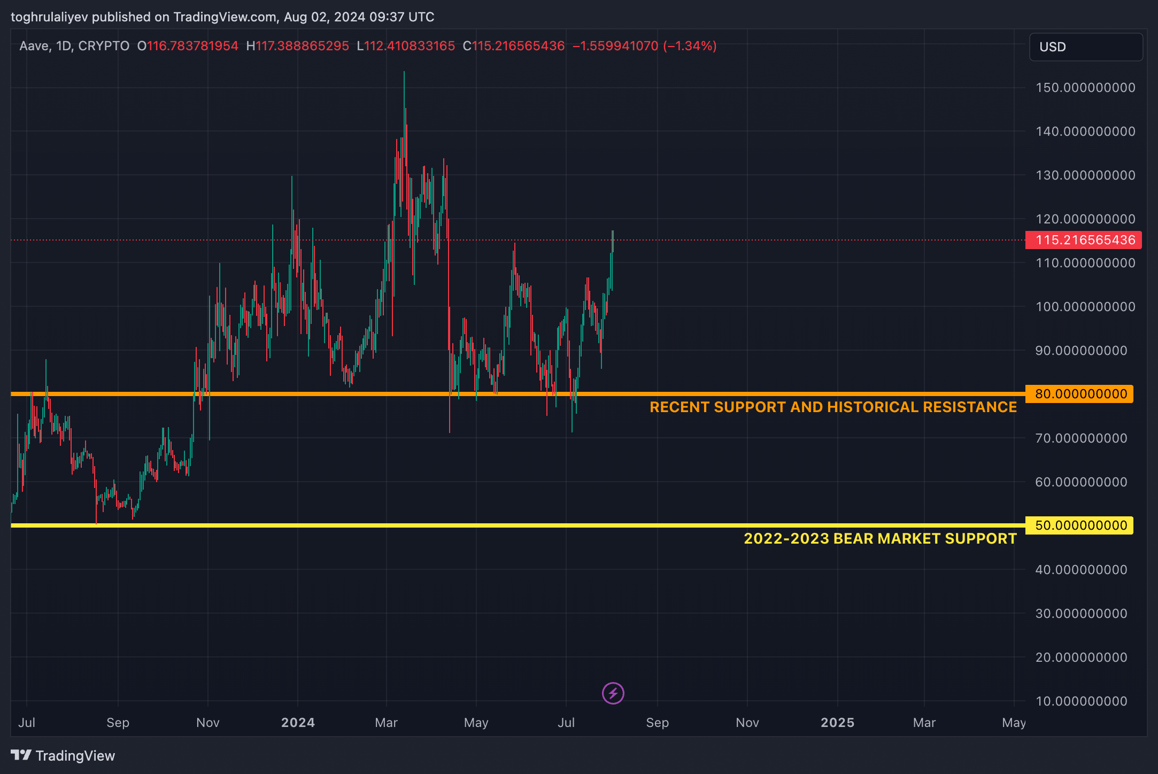Click the Mar label after 2025 on time axis
The height and width of the screenshot is (774, 1158).
(x=924, y=723)
